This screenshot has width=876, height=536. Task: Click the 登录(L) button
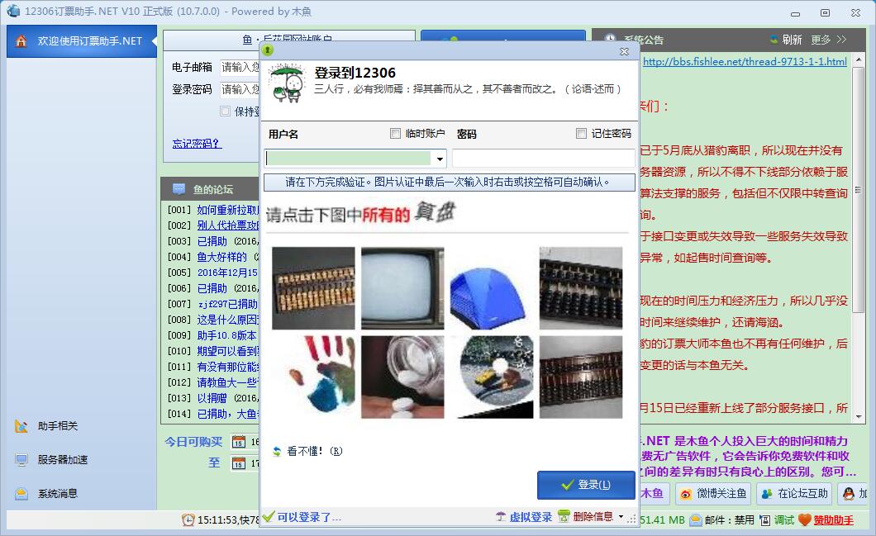[586, 485]
